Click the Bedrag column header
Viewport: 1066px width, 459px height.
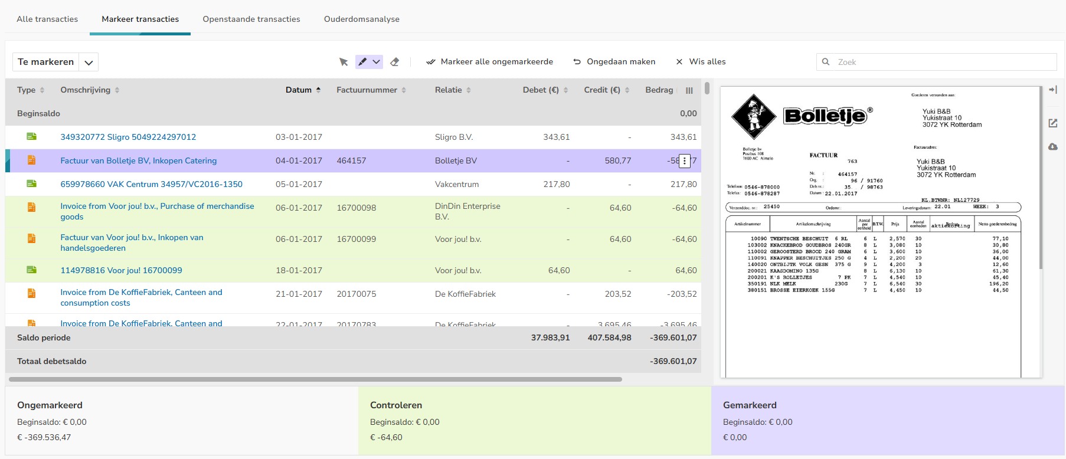coord(659,90)
